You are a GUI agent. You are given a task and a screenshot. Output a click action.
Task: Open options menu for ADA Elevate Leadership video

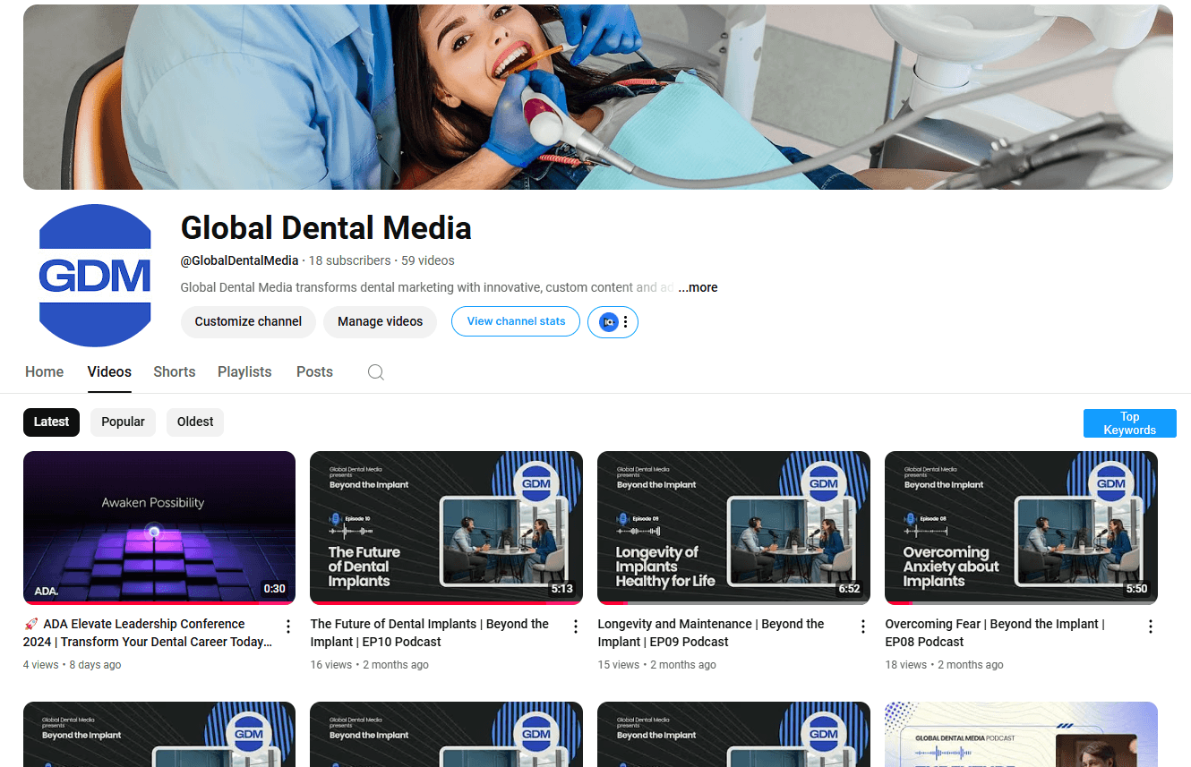pyautogui.click(x=288, y=626)
